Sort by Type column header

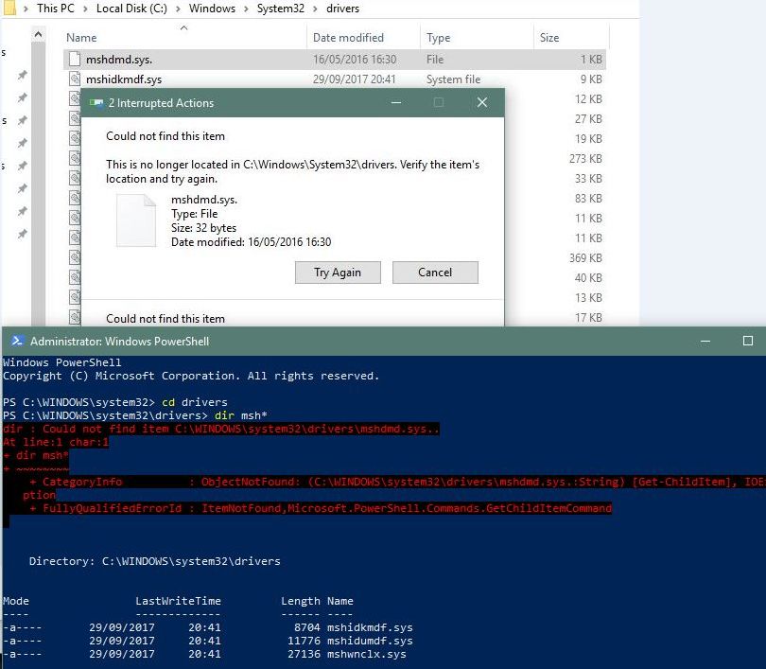pos(438,38)
